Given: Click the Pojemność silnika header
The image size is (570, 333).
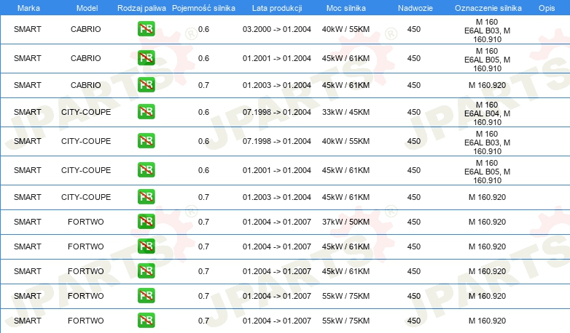Looking at the screenshot, I should 203,8.
